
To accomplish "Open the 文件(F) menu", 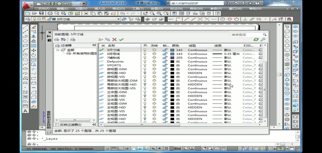I will coord(44,9).
